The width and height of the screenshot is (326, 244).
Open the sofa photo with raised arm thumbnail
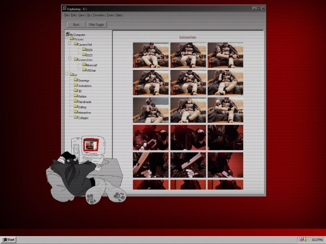click(151, 110)
